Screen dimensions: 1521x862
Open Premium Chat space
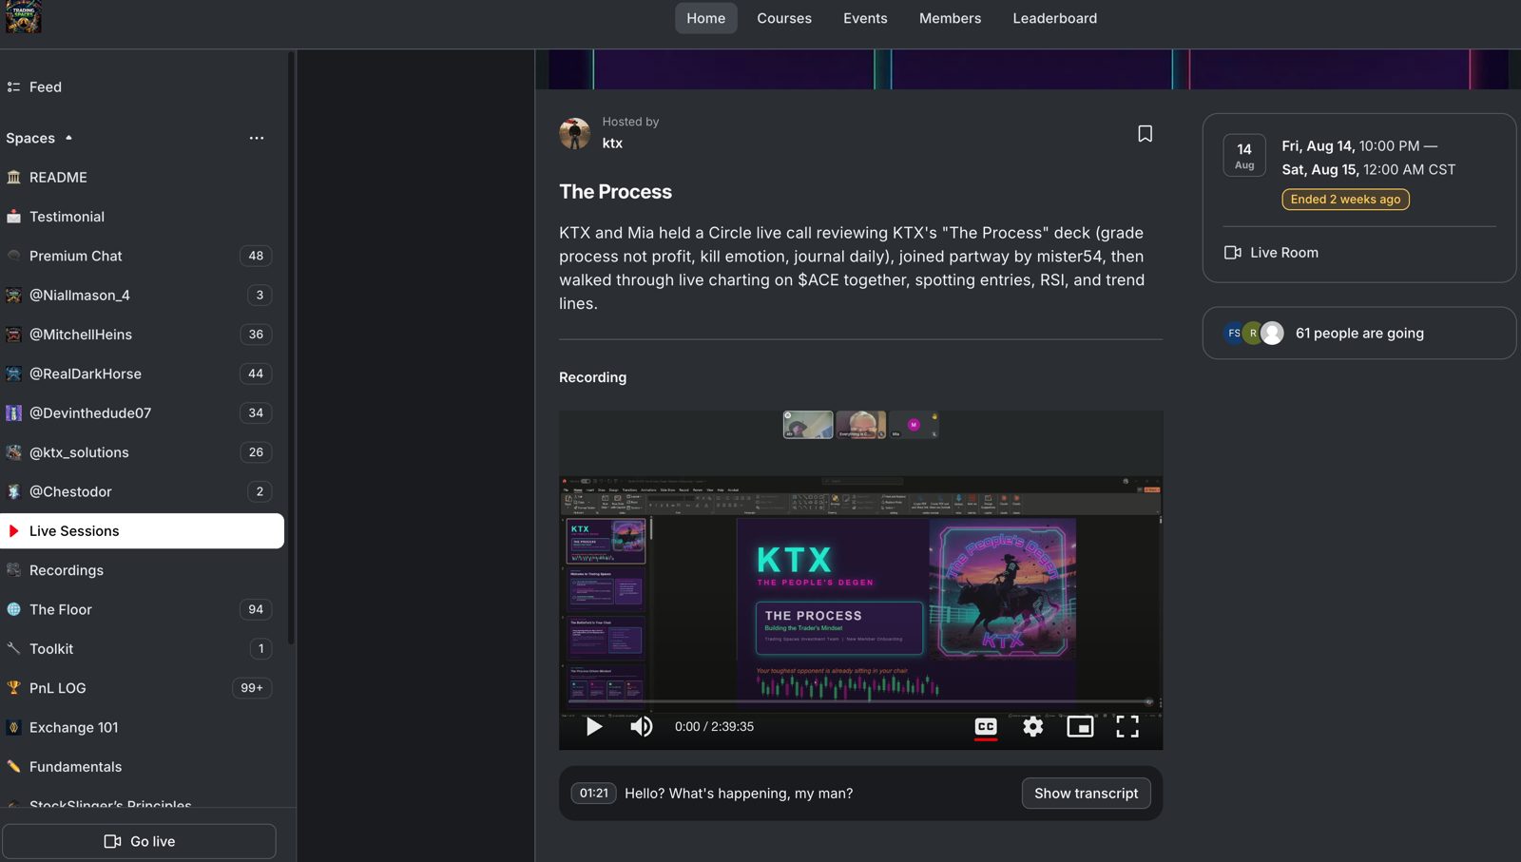143,256
